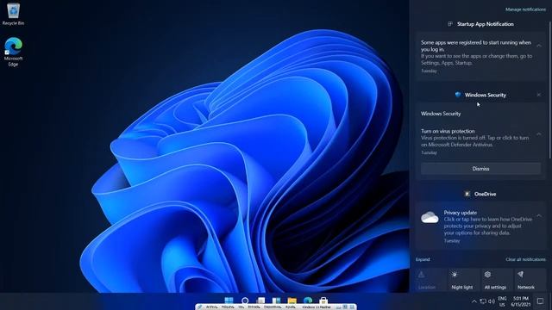Switch the ENG US input language indicator
The image size is (552, 310).
(x=502, y=301)
